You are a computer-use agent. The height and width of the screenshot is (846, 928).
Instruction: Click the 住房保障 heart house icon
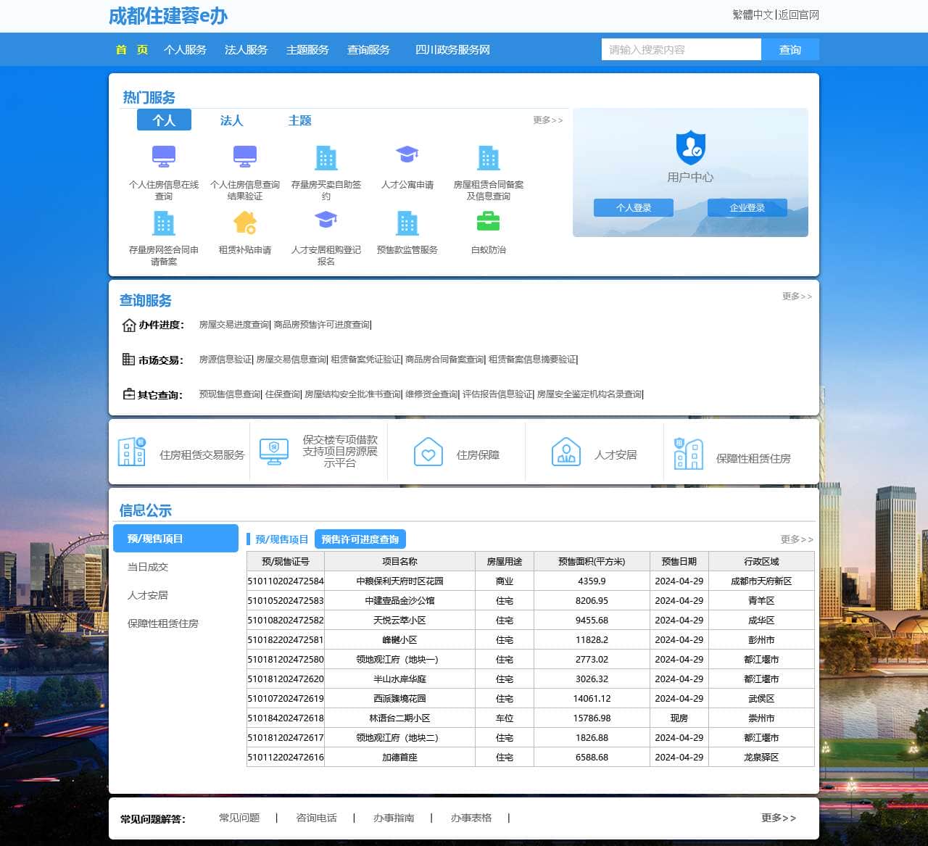click(428, 452)
